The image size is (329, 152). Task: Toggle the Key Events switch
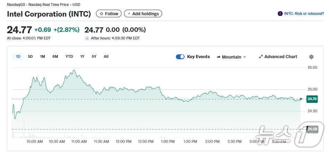180,57
